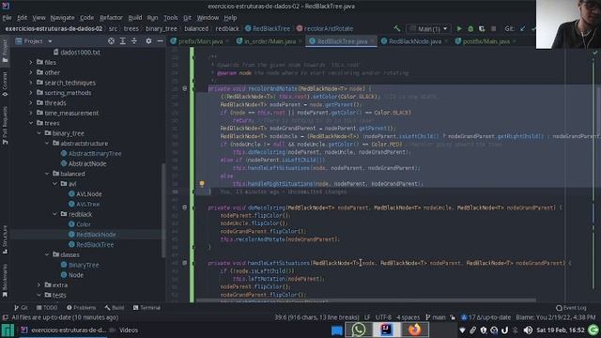
Task: Open Project panel settings gear
Action: [x=148, y=41]
